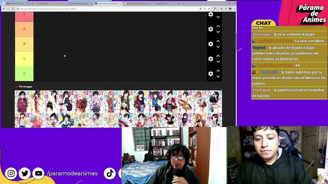Pick second-row cover with blonde in pink hoodie

click(x=37, y=120)
